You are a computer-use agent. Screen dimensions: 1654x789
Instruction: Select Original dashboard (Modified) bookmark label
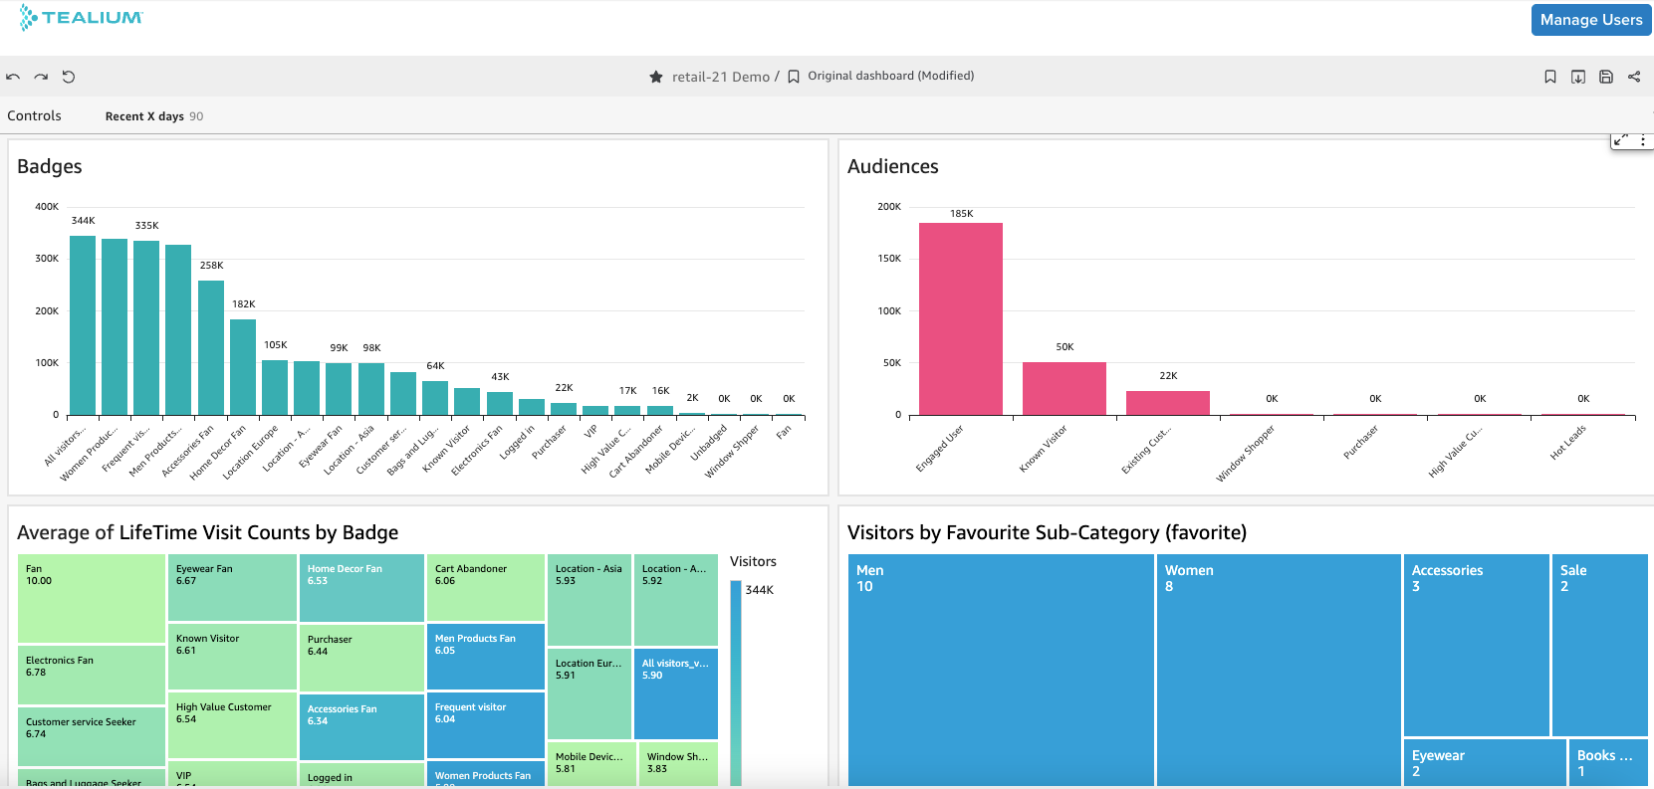pos(890,76)
